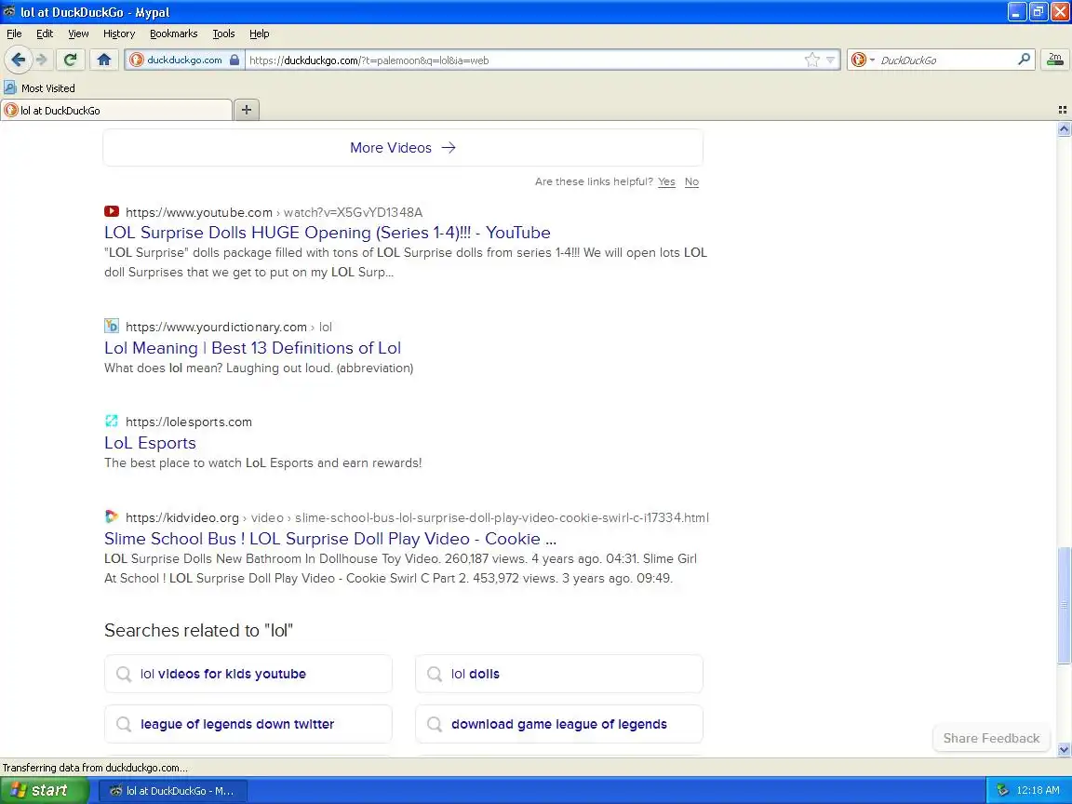Screen dimensions: 1072x804
Task: Open LOL Surprise Dolls HUGE Opening result
Action: (328, 233)
